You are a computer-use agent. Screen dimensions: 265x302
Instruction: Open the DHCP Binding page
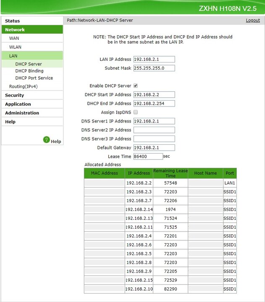pos(29,71)
